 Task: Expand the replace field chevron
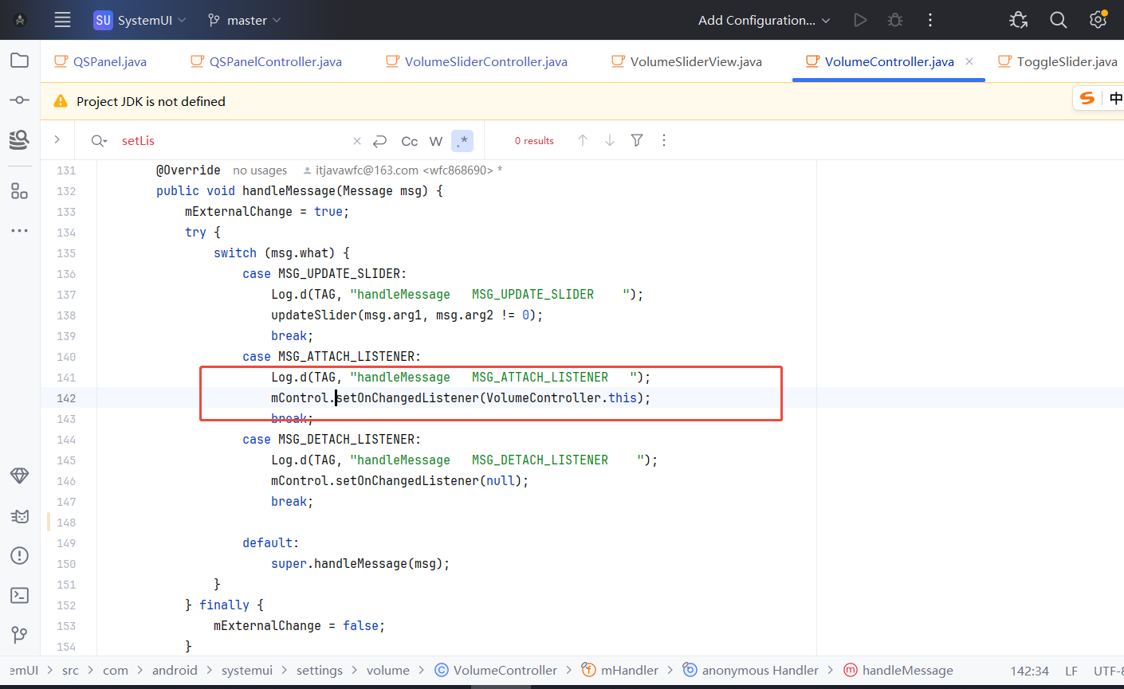[57, 140]
